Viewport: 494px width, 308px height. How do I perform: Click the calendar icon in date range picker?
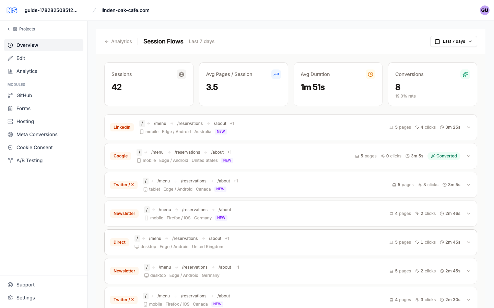point(437,41)
